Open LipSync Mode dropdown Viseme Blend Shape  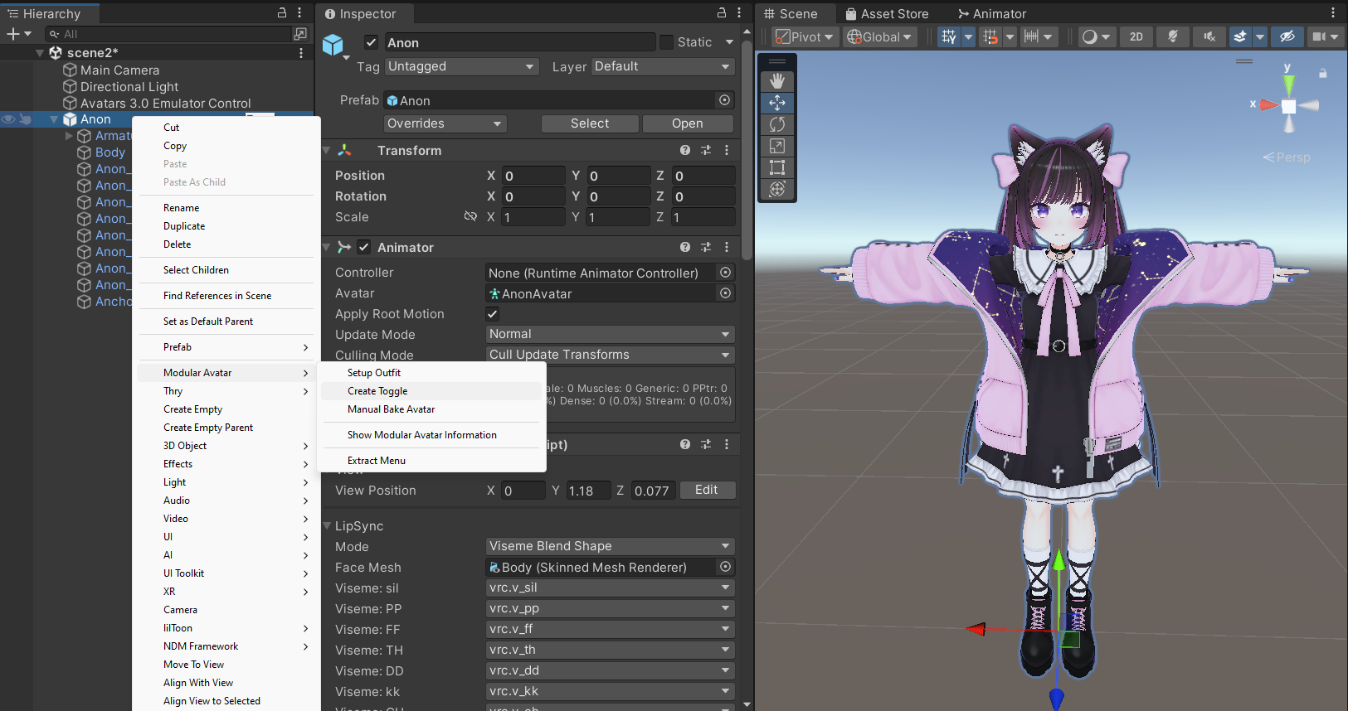pyautogui.click(x=611, y=546)
